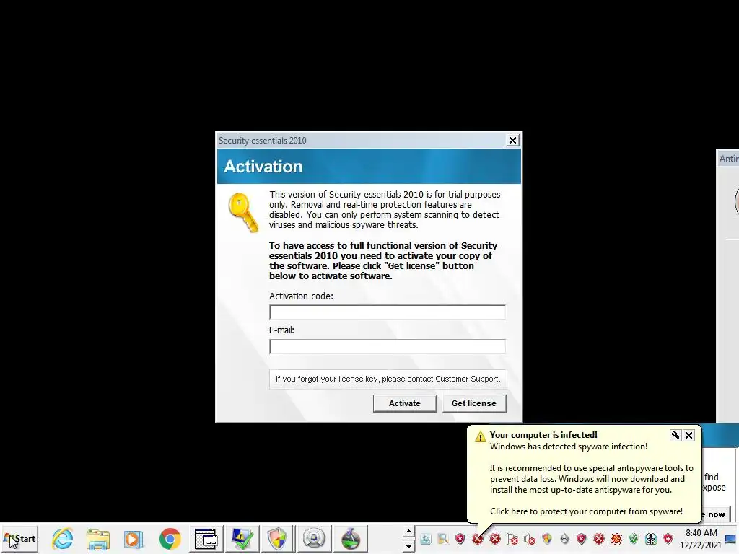
Task: Open the green and purple globe taskbar button
Action: point(350,538)
